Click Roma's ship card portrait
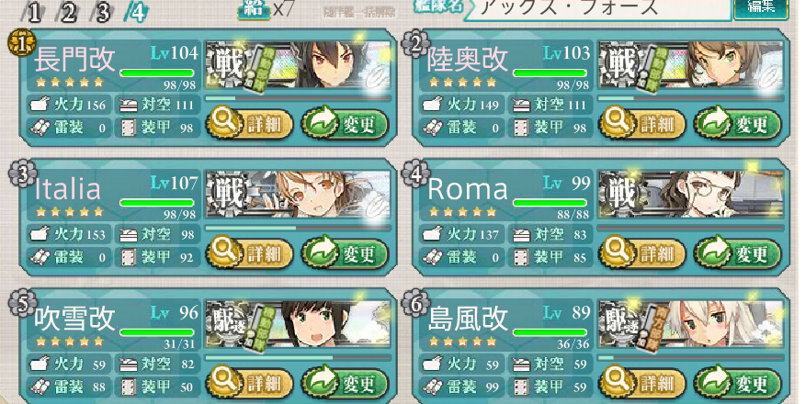805x404 pixels. click(690, 195)
